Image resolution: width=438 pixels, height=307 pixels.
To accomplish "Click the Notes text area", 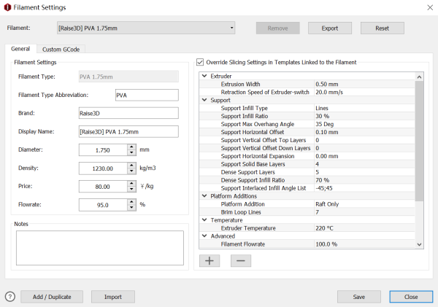I will [x=99, y=247].
